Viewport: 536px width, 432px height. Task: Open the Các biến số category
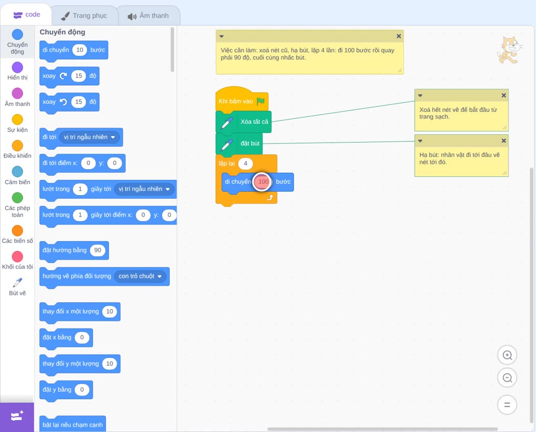(18, 234)
